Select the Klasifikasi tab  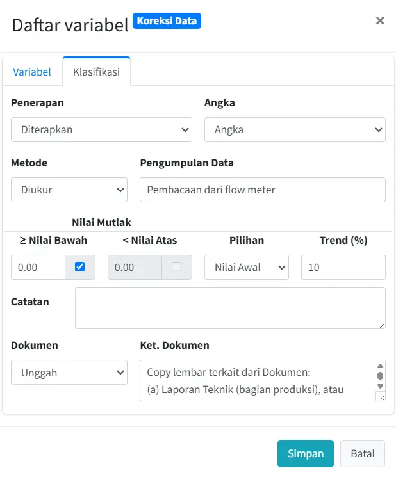tap(96, 72)
